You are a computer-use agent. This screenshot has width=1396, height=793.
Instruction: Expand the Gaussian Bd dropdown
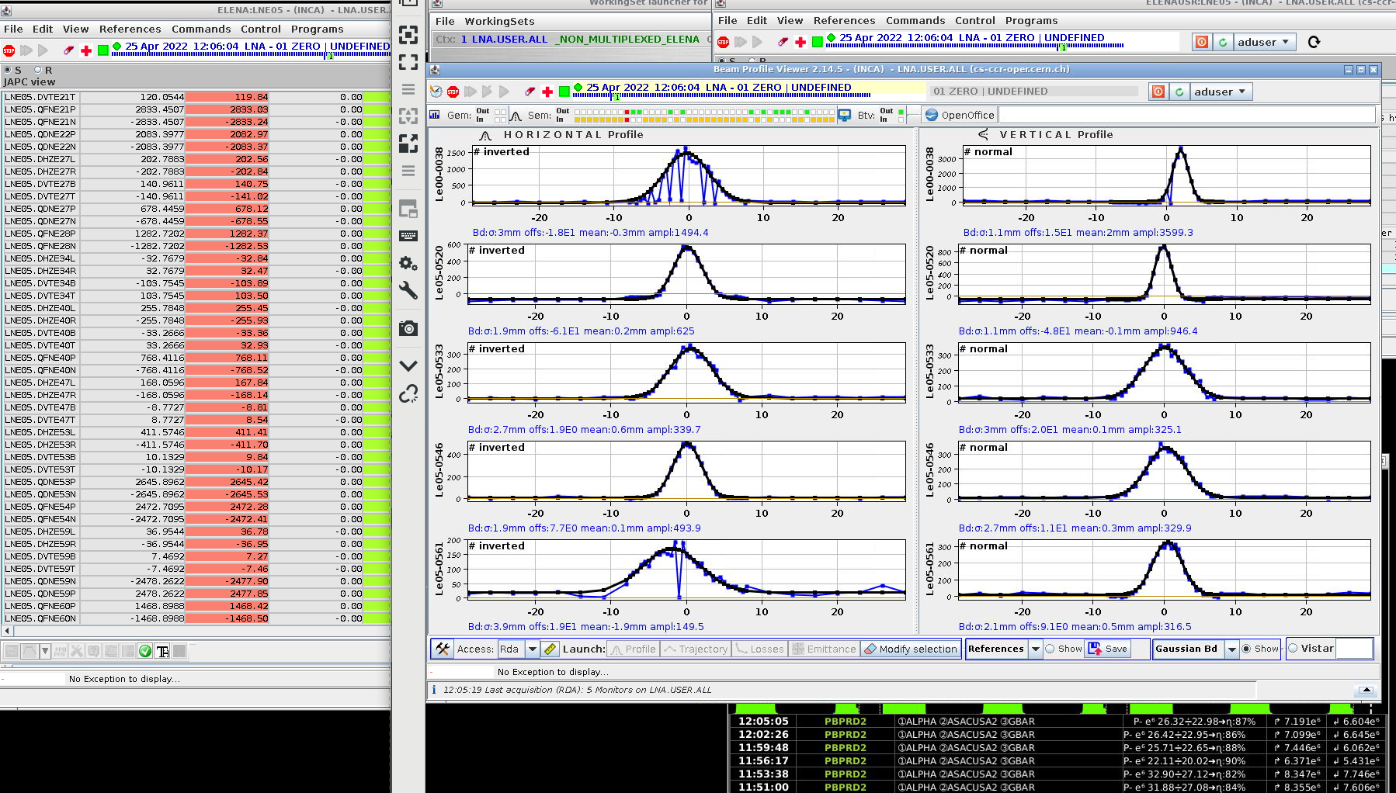[1231, 649]
